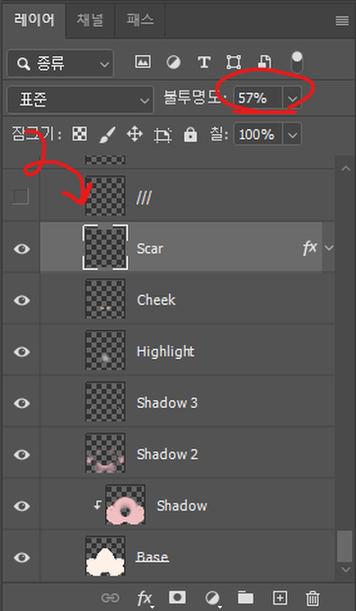Open the 57% opacity slider dropdown

coord(292,99)
